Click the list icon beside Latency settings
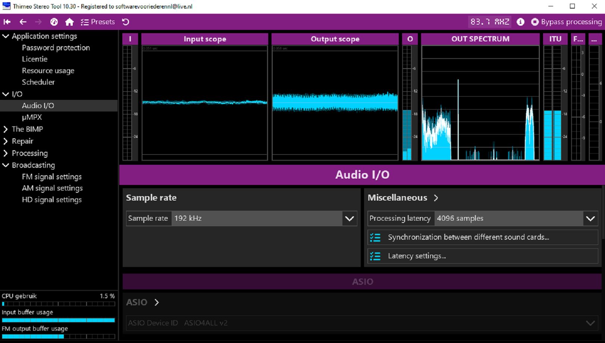Screen dimensions: 605x343 coord(375,256)
